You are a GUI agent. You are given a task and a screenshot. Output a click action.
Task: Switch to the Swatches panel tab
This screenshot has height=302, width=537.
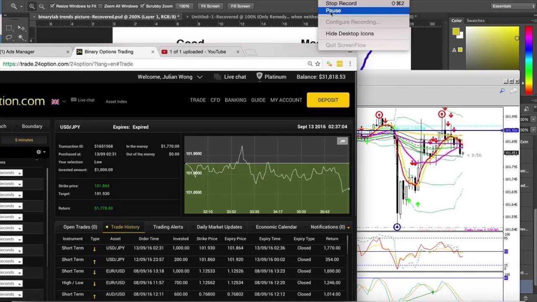475,21
